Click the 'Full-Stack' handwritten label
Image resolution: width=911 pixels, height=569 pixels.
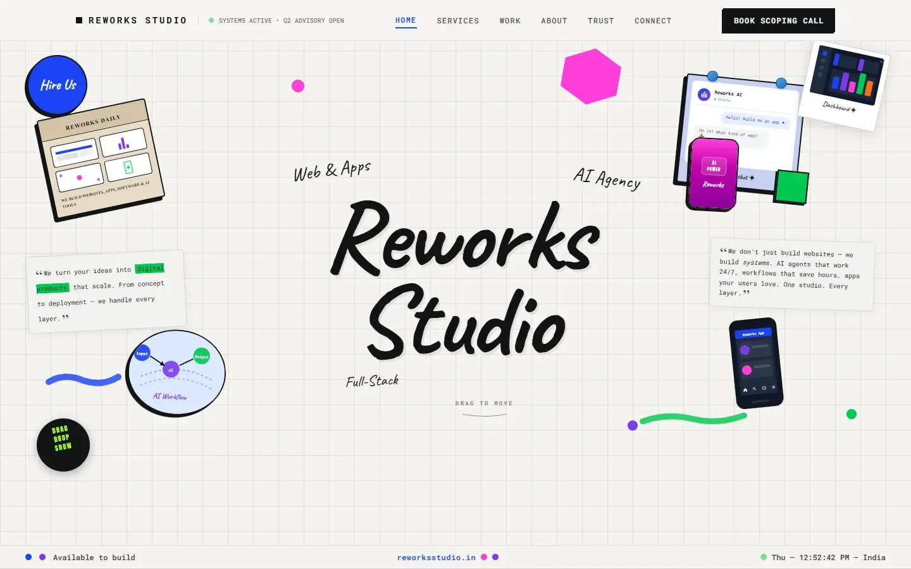click(373, 381)
